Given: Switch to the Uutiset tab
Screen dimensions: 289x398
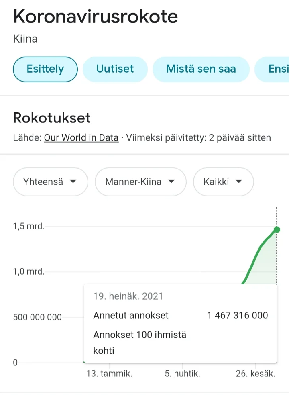Looking at the screenshot, I should click(x=115, y=69).
